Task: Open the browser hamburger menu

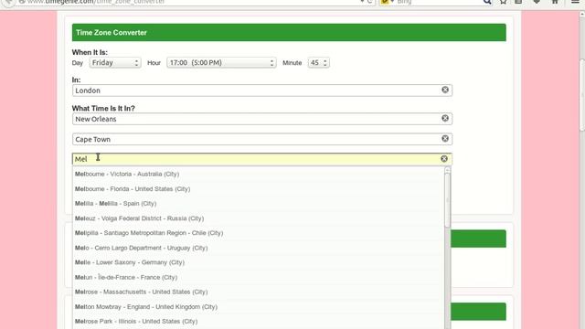Action: pyautogui.click(x=575, y=2)
